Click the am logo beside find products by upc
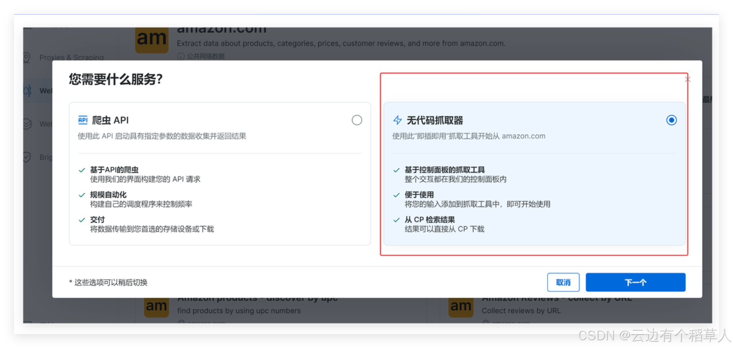 (x=156, y=307)
